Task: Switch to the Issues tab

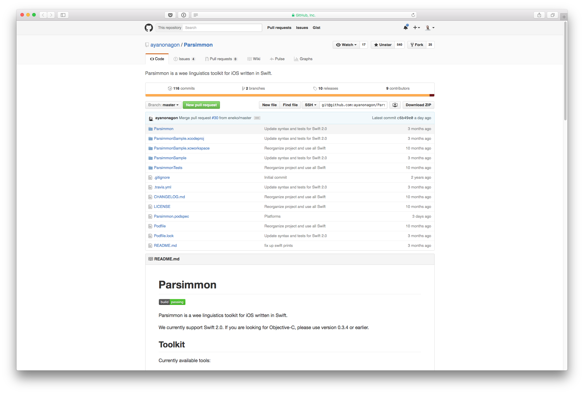Action: point(184,59)
